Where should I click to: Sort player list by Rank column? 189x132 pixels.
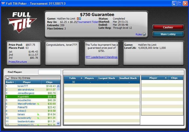tap(10, 82)
